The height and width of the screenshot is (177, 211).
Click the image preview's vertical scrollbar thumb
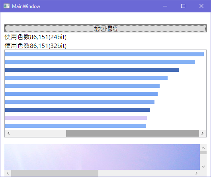coord(203,153)
